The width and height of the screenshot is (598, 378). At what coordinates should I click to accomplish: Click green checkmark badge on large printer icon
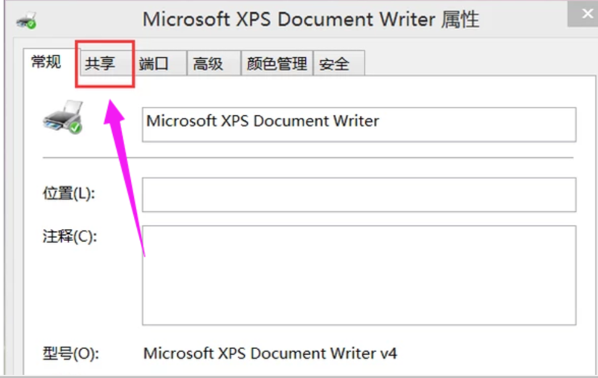coord(75,127)
